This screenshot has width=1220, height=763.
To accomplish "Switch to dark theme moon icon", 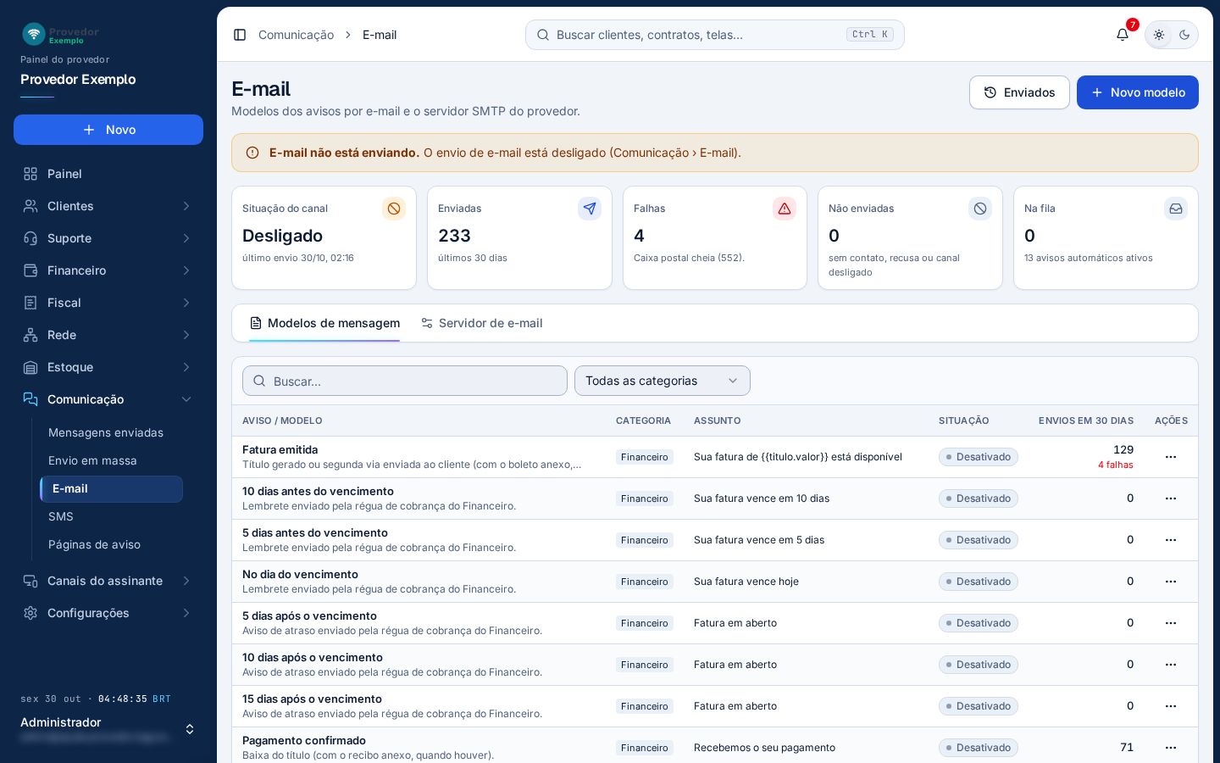I will click(1184, 35).
